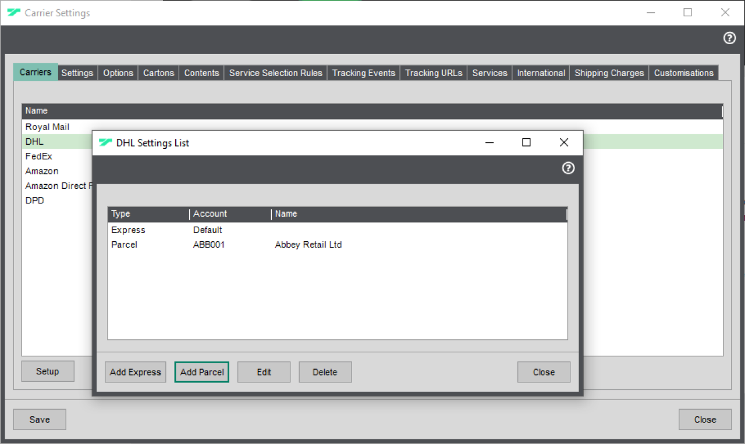Go to the Contents tab
The height and width of the screenshot is (444, 745).
[201, 73]
